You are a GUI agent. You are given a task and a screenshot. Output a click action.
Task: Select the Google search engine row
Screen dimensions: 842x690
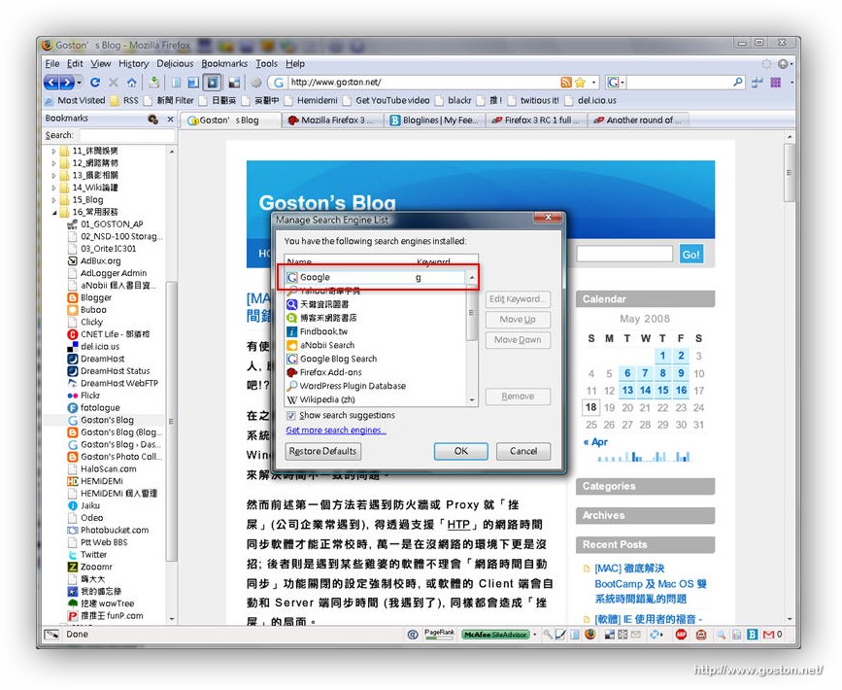pyautogui.click(x=376, y=277)
